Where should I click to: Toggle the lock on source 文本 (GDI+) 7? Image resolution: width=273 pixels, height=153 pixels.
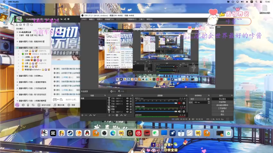click(131, 98)
